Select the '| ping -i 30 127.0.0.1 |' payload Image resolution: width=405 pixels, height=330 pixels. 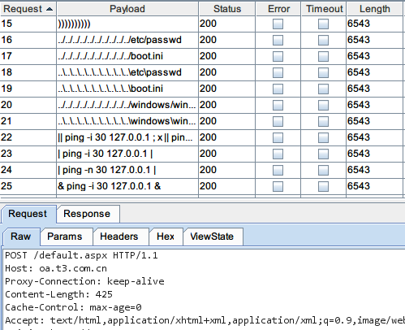click(127, 154)
